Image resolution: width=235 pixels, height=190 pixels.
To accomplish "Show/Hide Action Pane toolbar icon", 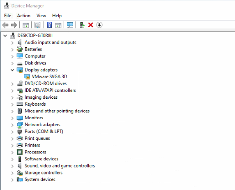I will [x=58, y=25].
